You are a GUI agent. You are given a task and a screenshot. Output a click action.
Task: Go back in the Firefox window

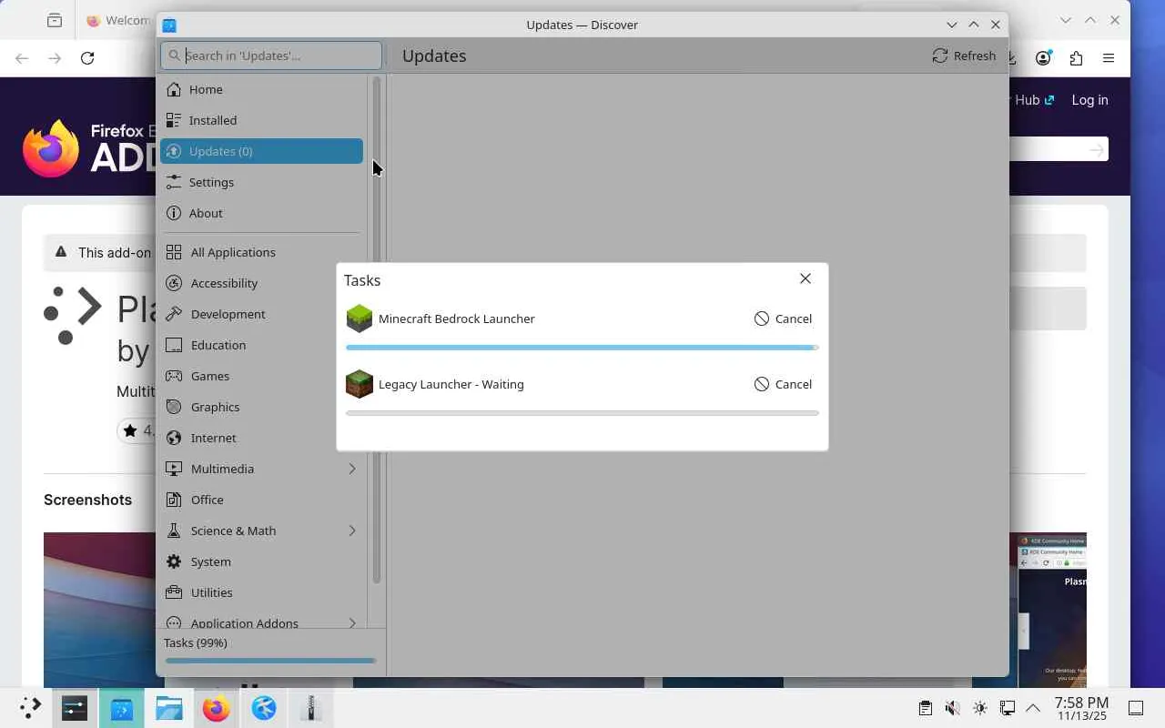pos(22,58)
